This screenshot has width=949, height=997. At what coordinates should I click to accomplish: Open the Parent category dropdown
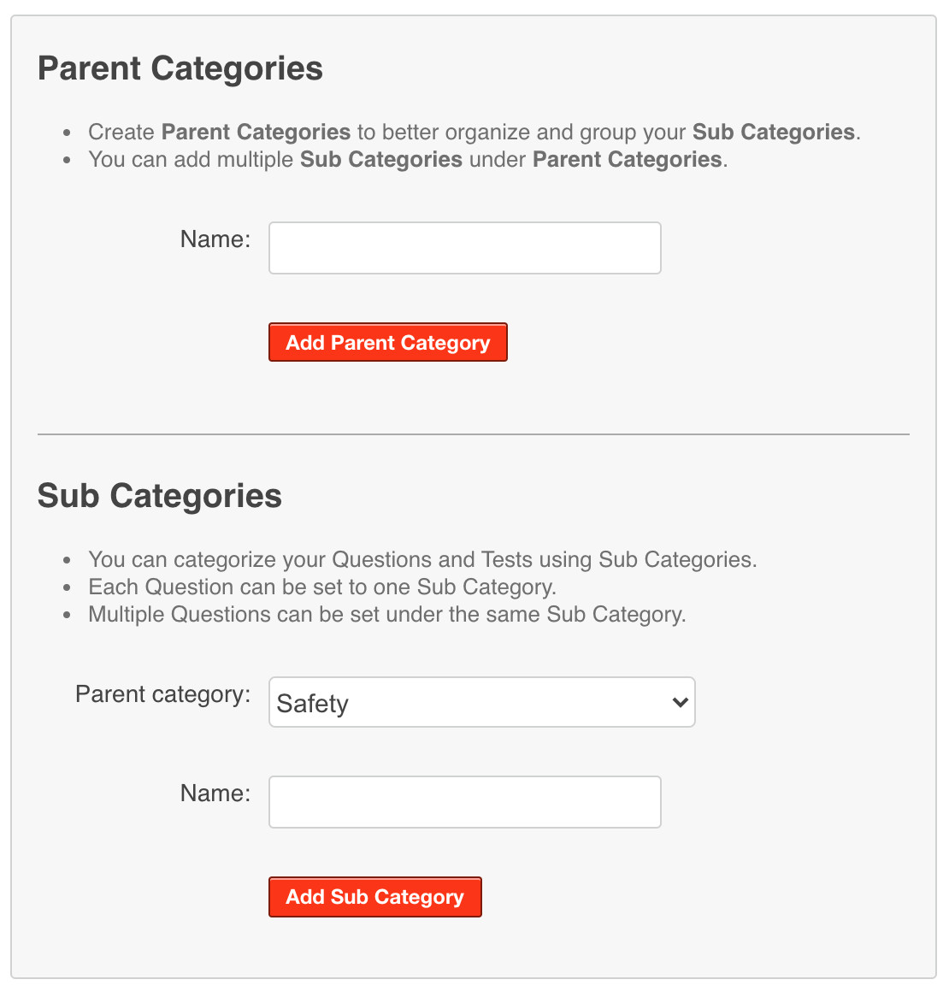pyautogui.click(x=481, y=702)
